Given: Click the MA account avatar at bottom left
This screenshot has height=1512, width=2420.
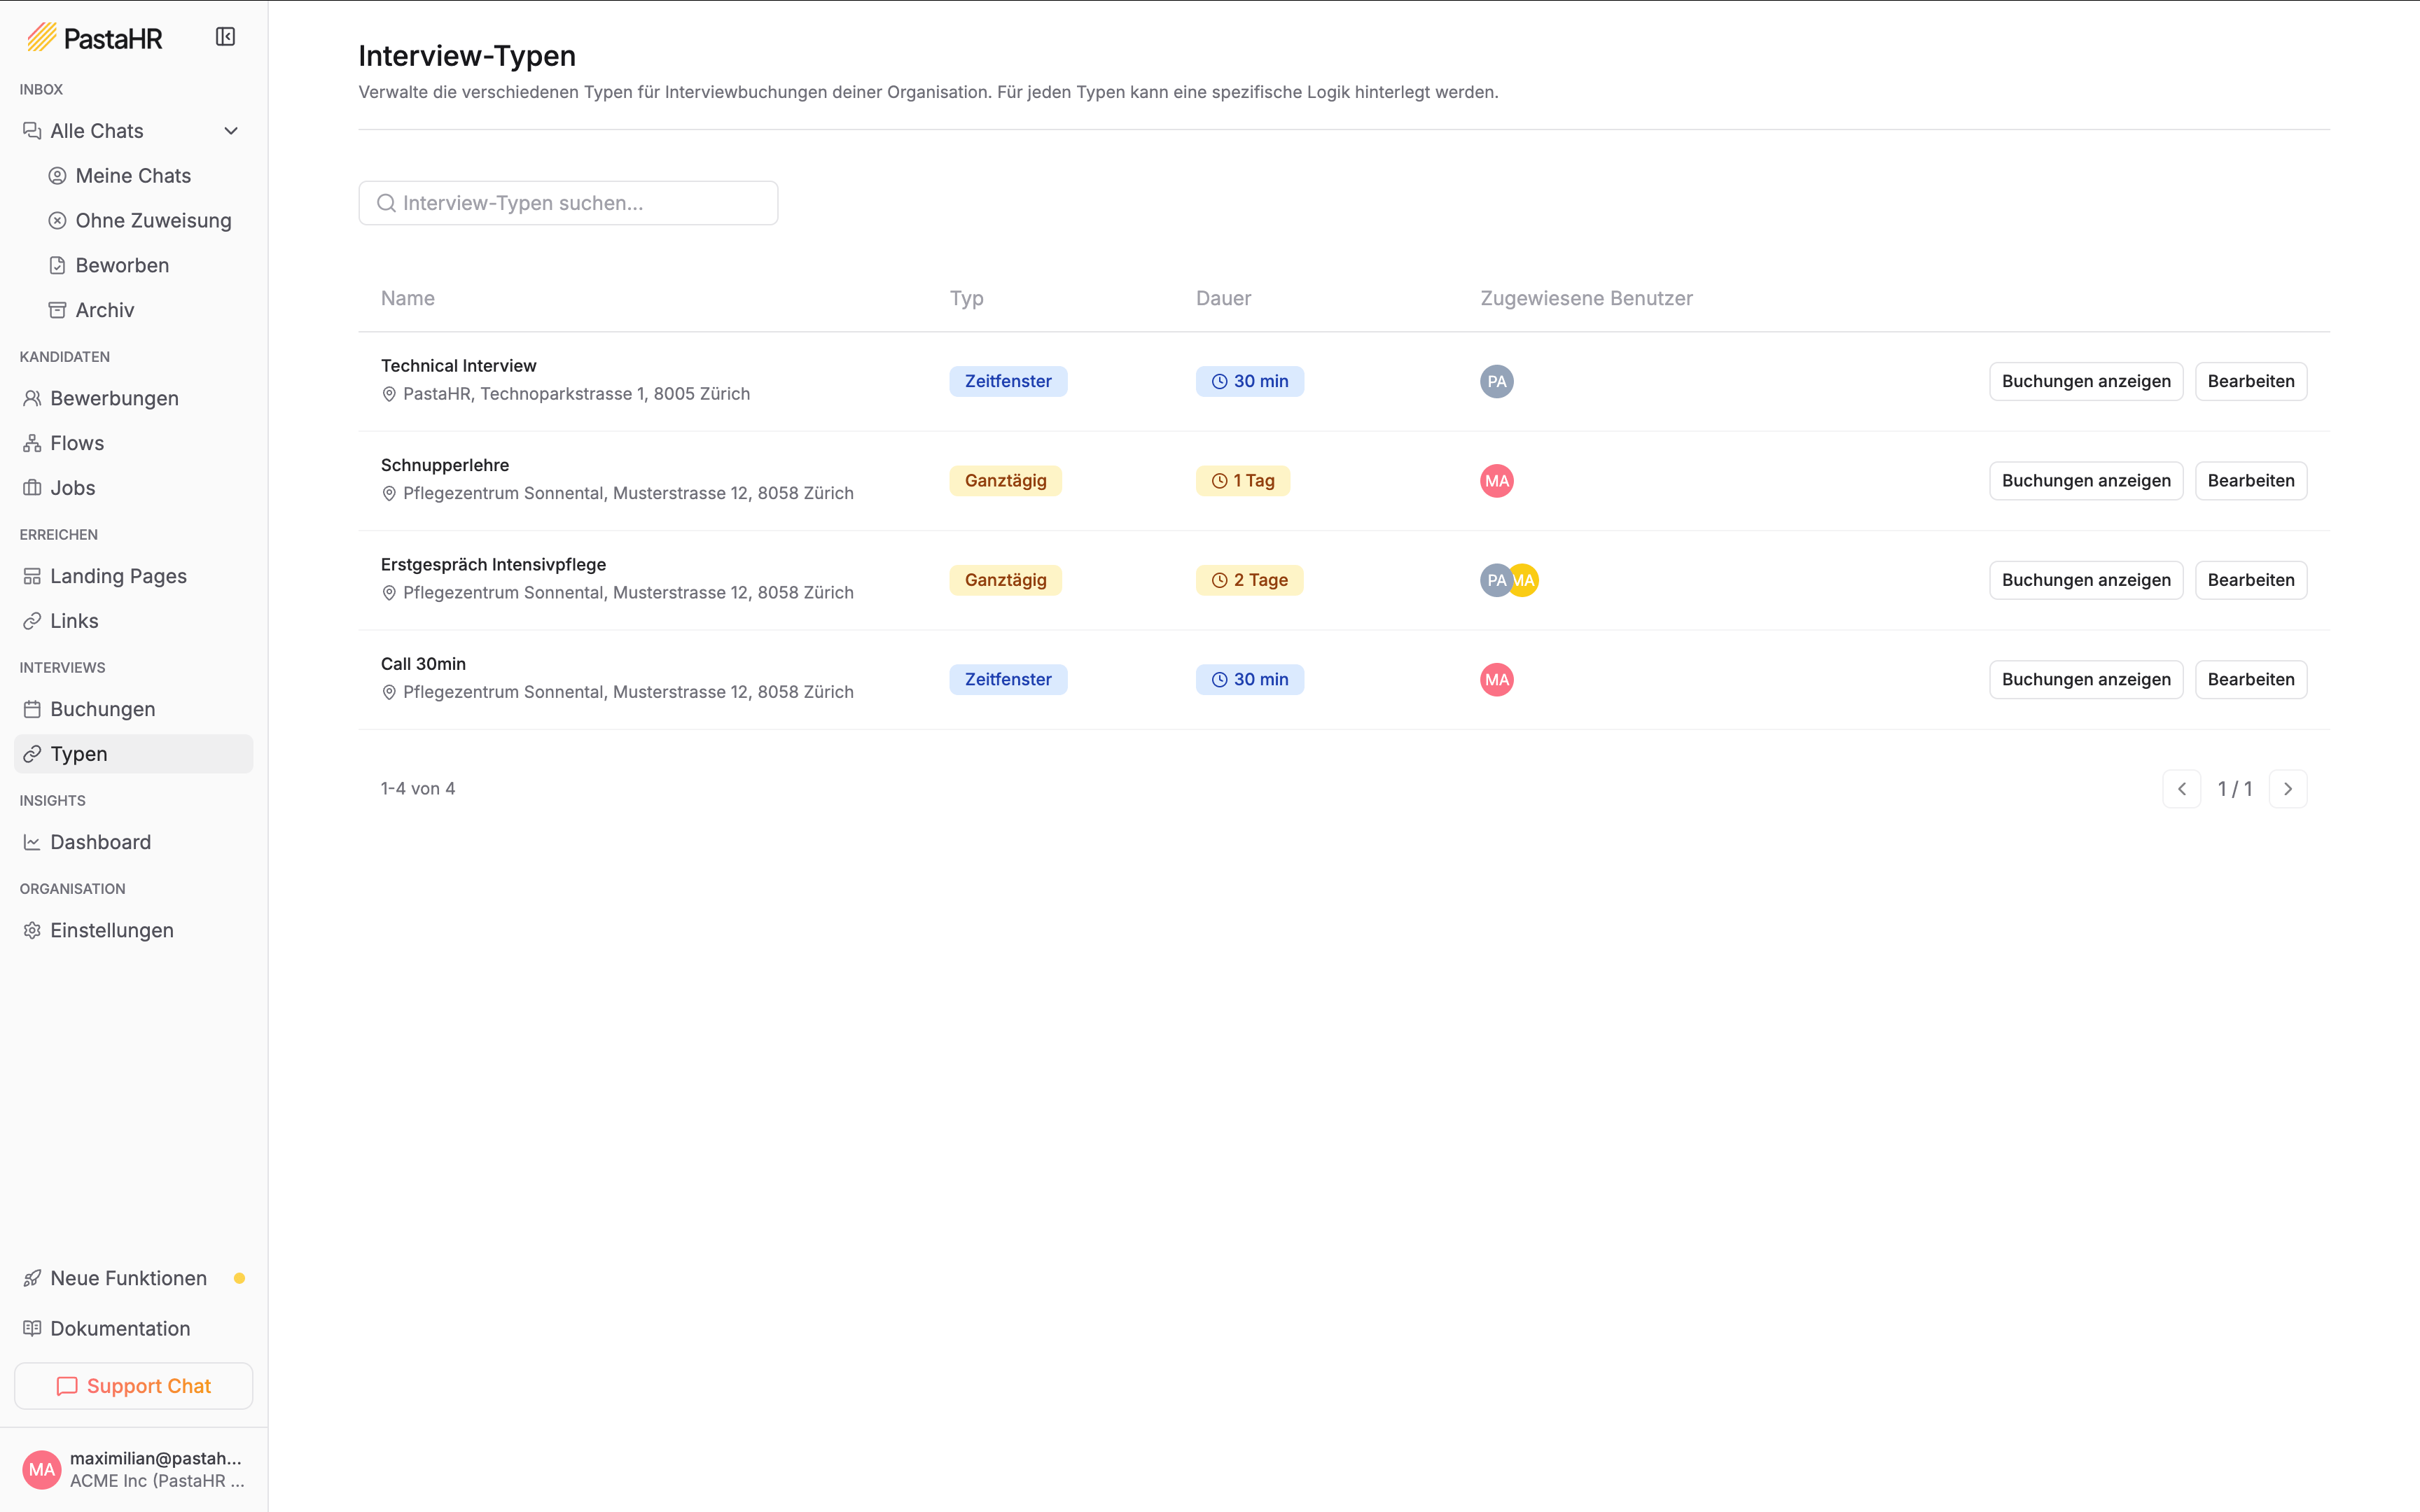Looking at the screenshot, I should point(42,1469).
